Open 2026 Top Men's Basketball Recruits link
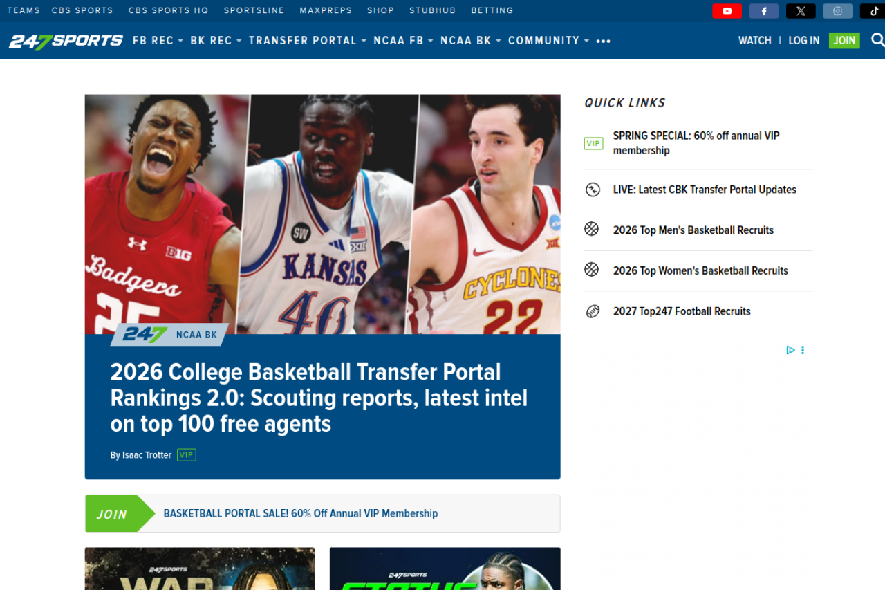Image resolution: width=885 pixels, height=590 pixels. 693,230
